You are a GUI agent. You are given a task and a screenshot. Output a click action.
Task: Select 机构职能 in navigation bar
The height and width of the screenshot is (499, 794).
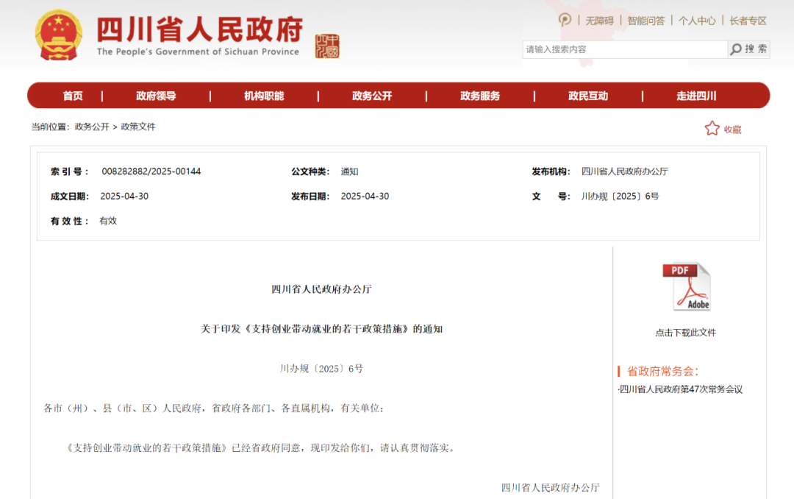point(264,96)
